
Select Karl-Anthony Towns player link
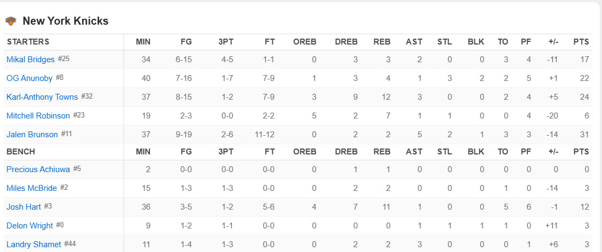(x=42, y=97)
